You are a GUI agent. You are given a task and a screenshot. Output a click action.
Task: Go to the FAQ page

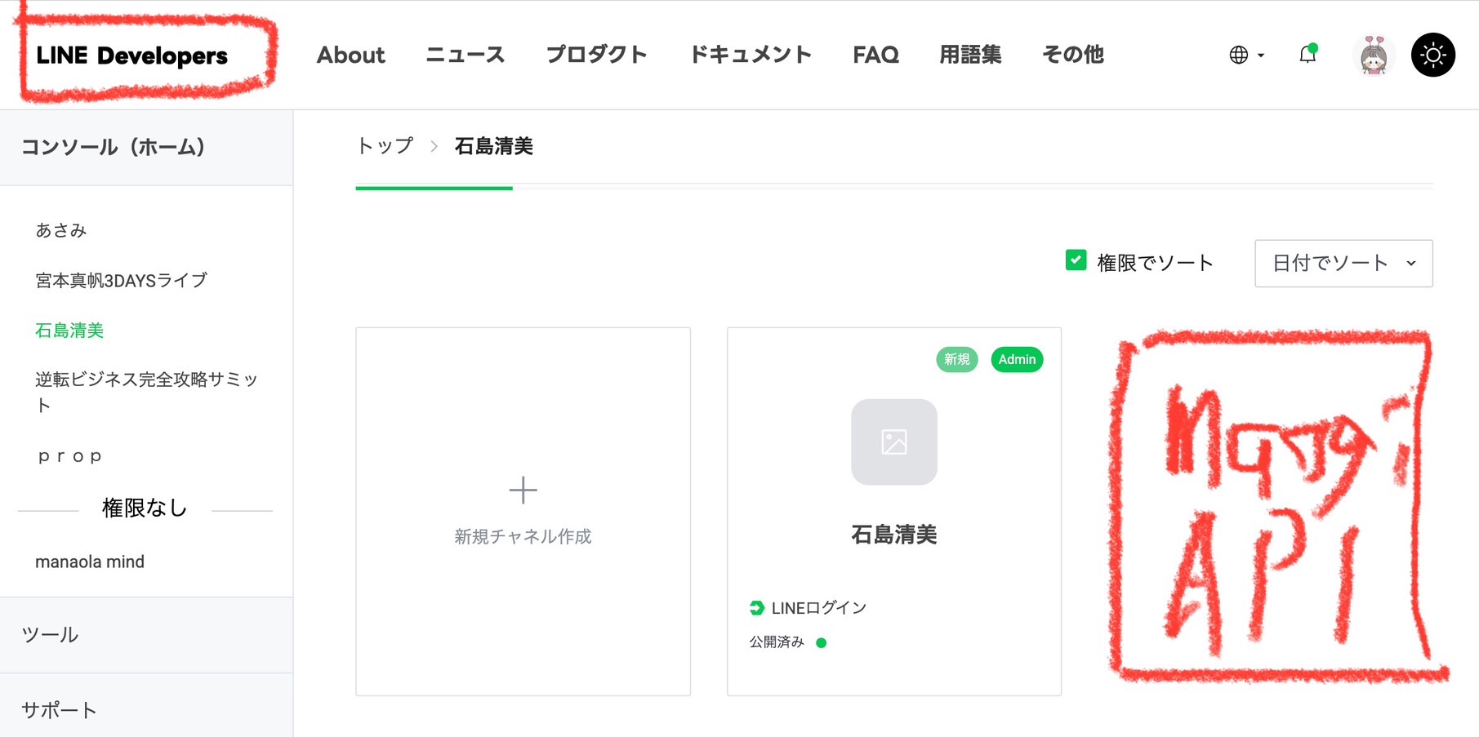(875, 55)
